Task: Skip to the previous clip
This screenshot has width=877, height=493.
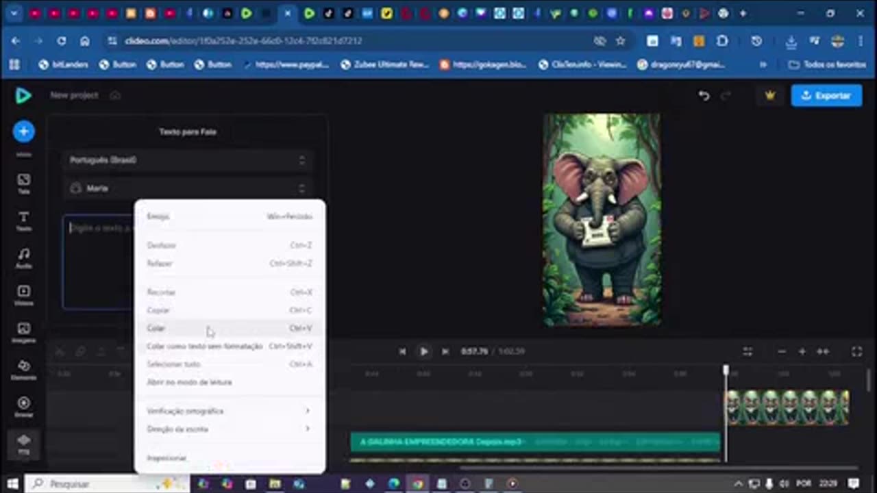Action: [402, 351]
